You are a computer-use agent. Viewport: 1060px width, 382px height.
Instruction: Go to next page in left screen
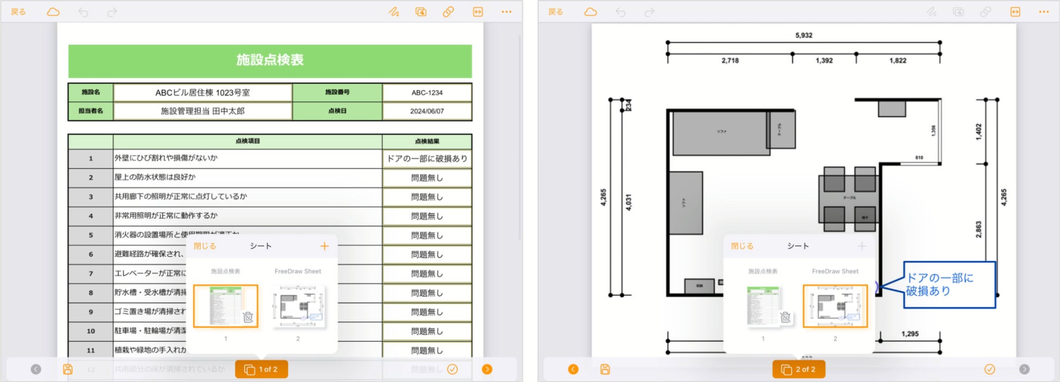(x=487, y=370)
